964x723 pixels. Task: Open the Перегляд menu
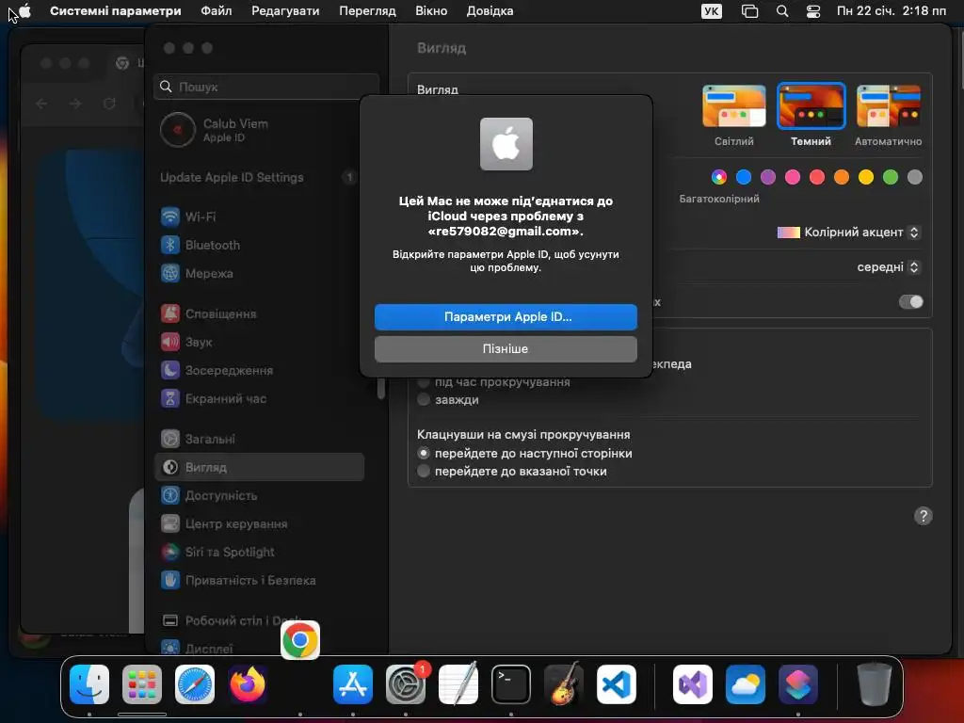[368, 11]
